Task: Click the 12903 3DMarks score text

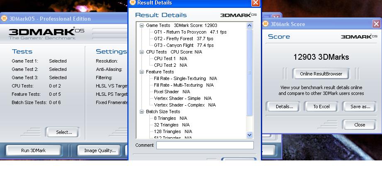Action: pyautogui.click(x=321, y=57)
